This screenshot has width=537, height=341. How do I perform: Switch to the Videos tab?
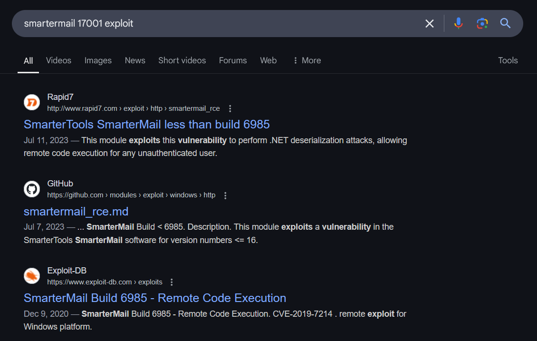[x=58, y=60]
